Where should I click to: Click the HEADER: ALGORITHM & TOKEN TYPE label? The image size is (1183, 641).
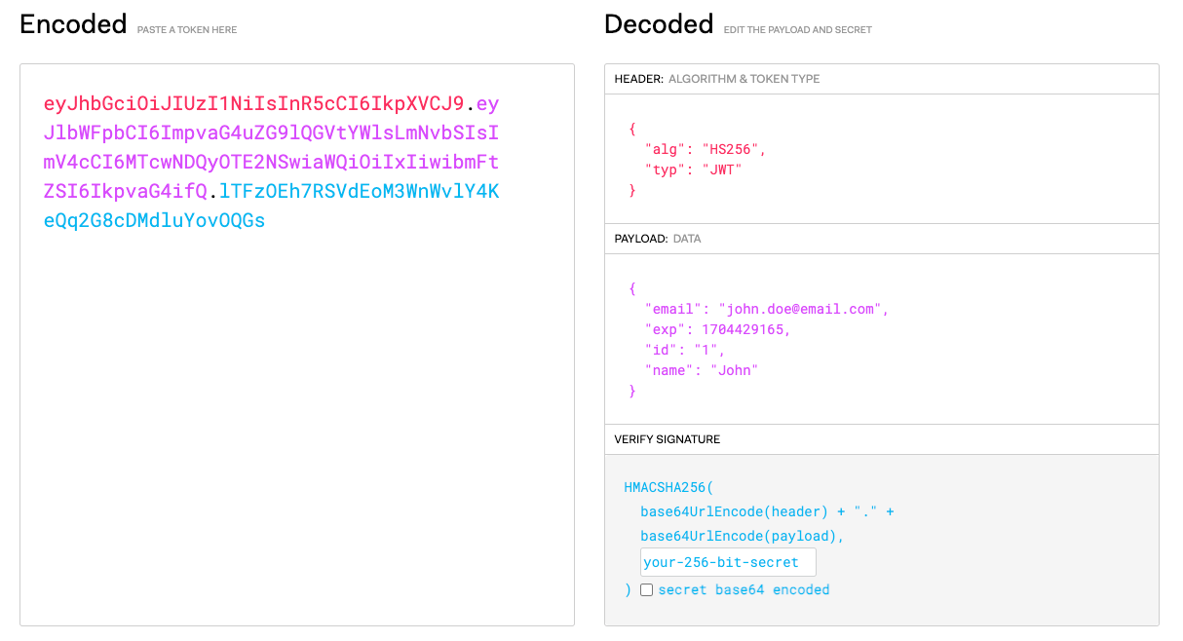pos(717,79)
